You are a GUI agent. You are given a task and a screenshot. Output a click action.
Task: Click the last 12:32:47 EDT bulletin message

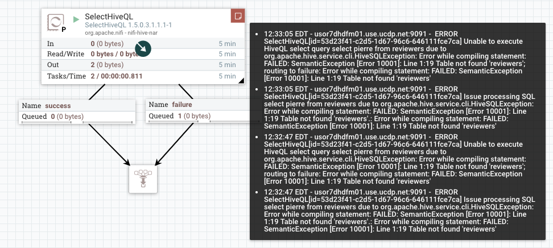[398, 210]
